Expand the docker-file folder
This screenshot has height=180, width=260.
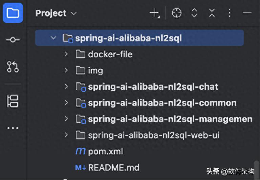coord(66,54)
